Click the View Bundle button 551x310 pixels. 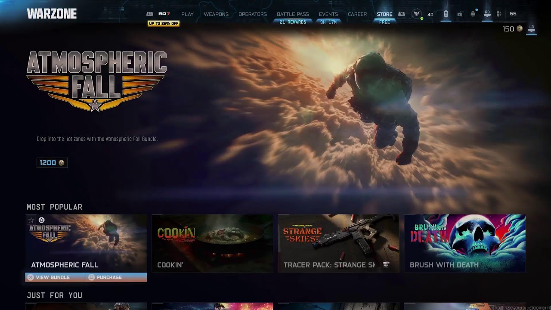(x=55, y=277)
